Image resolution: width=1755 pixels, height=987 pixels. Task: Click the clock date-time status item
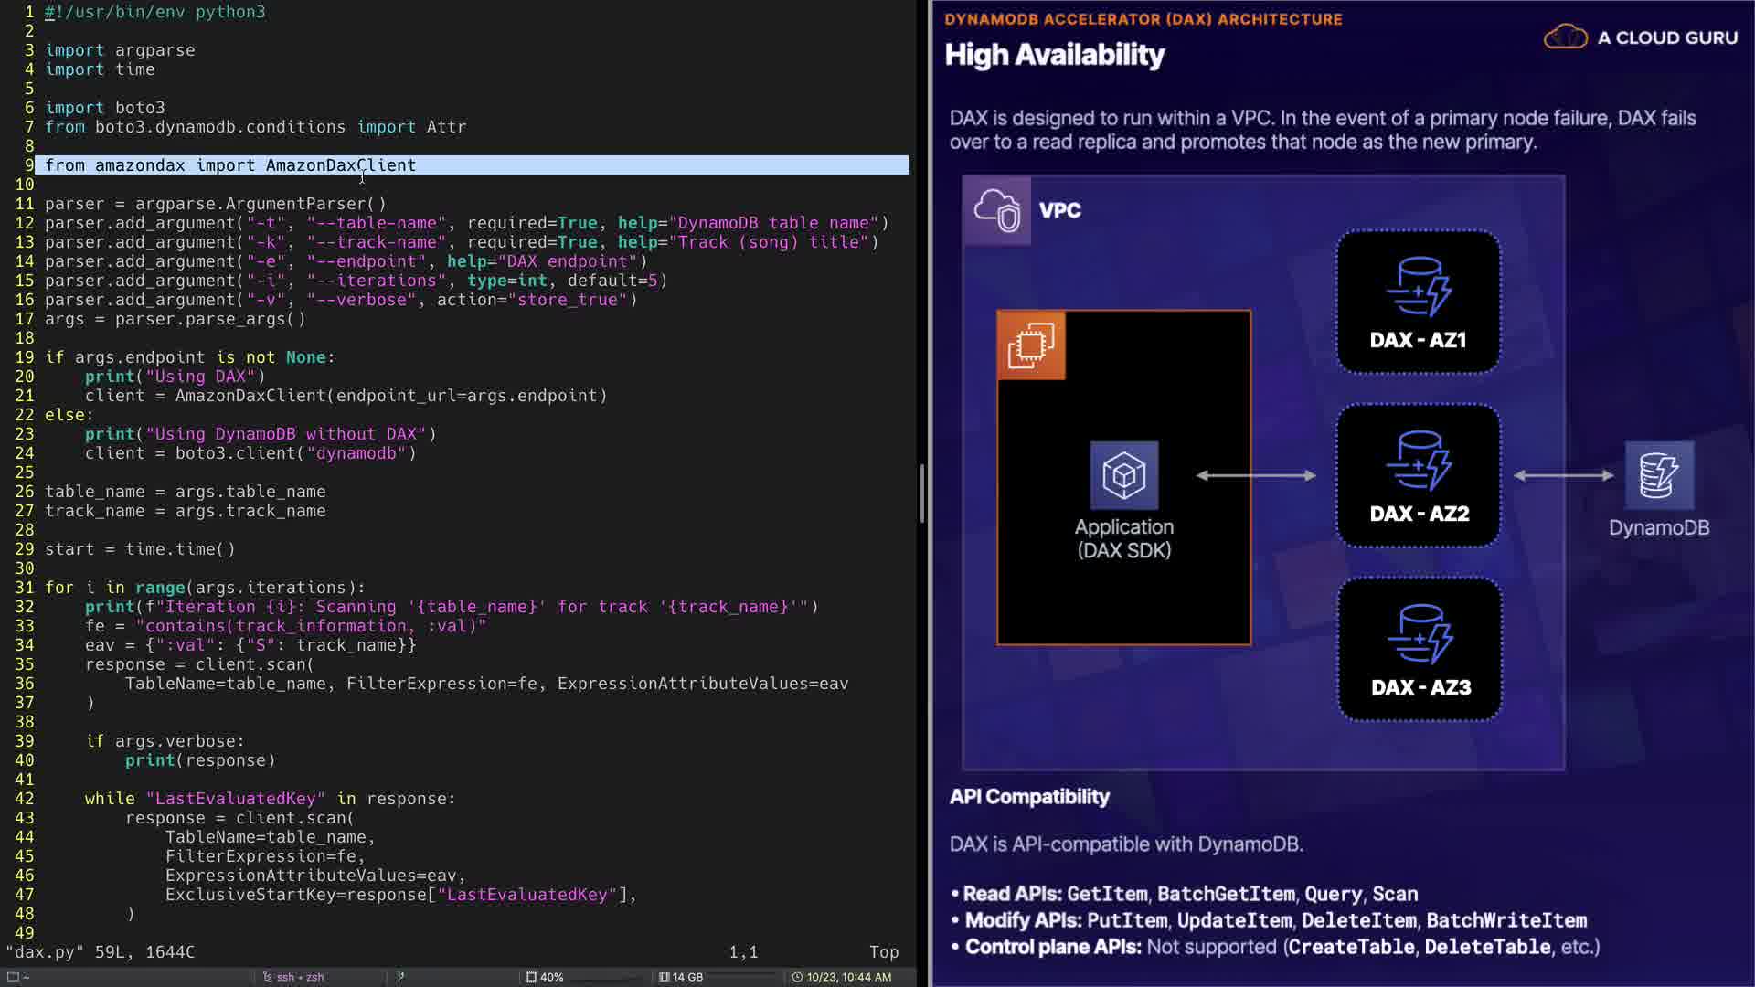tap(841, 977)
